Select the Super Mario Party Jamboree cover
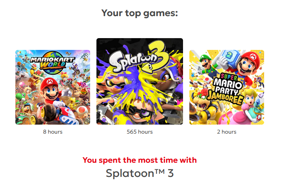Screen dimensions: 283x193 pyautogui.click(x=227, y=87)
